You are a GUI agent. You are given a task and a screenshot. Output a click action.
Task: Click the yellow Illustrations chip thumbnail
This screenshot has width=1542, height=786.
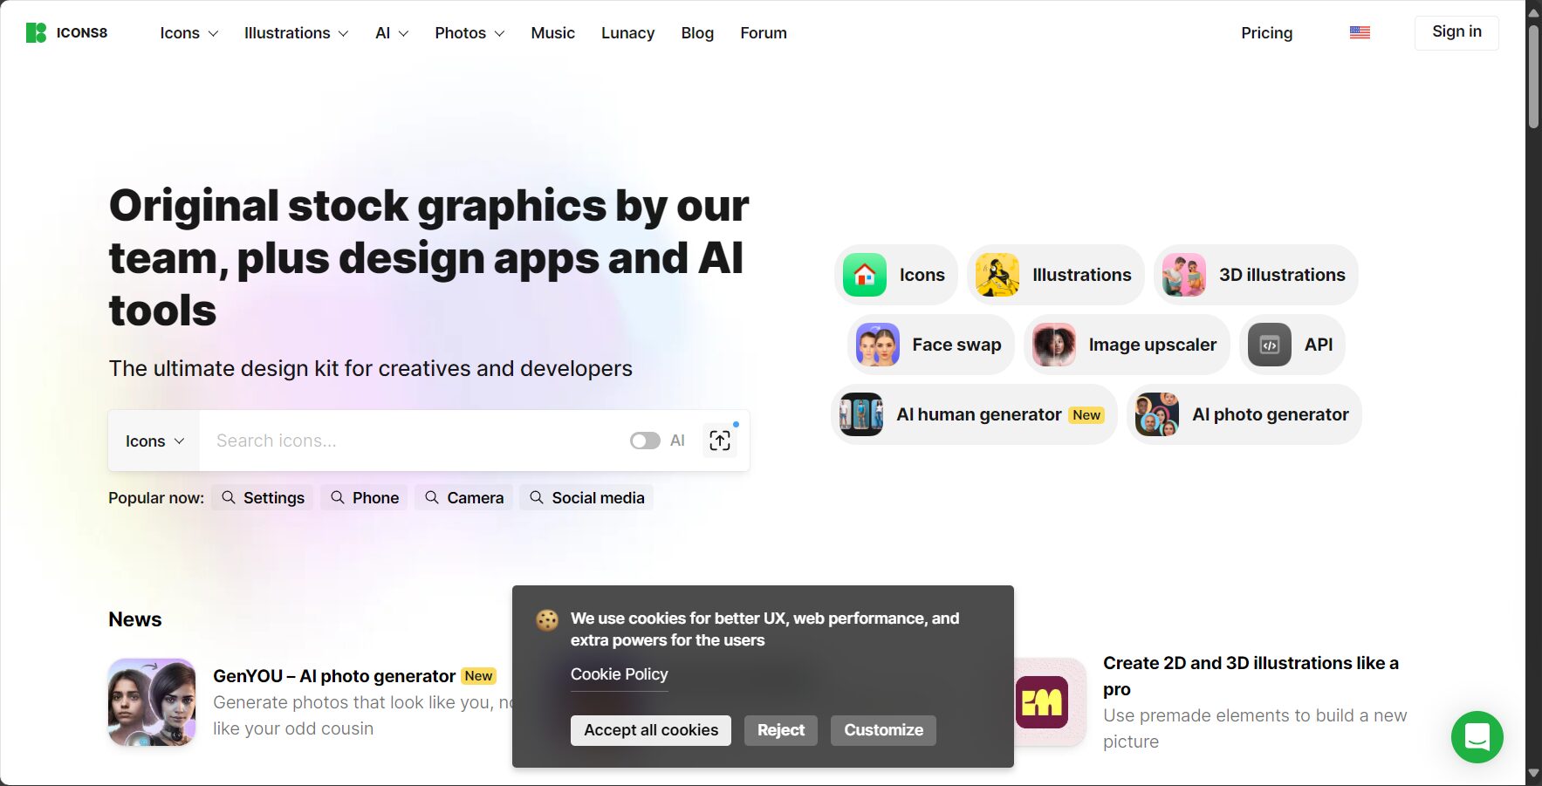point(997,275)
